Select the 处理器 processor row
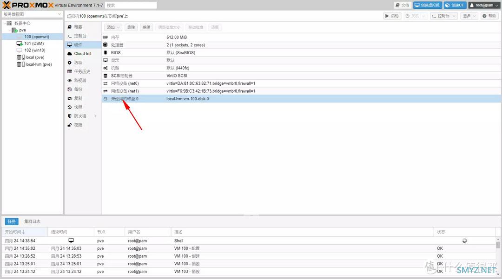This screenshot has height=279, width=502. [x=302, y=45]
